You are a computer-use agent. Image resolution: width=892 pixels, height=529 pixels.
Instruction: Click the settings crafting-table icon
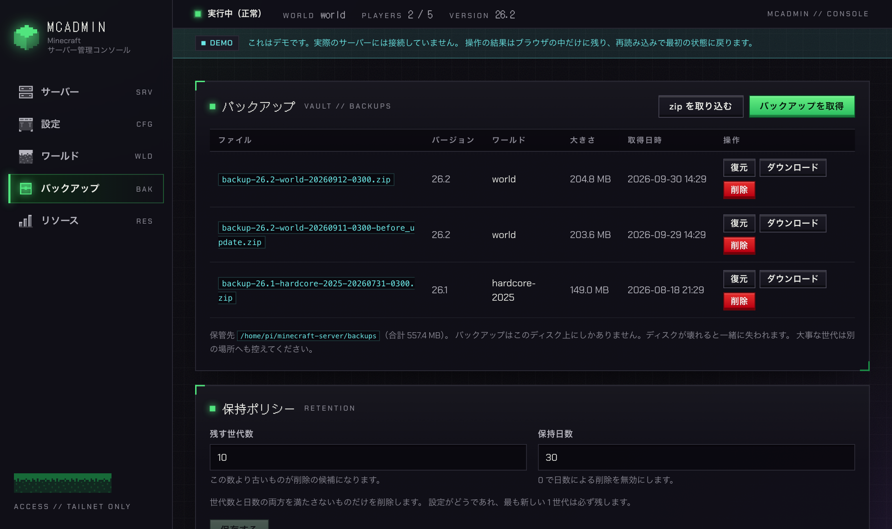click(26, 124)
